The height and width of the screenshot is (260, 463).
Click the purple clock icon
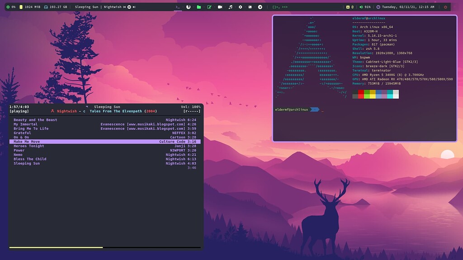[x=378, y=7]
